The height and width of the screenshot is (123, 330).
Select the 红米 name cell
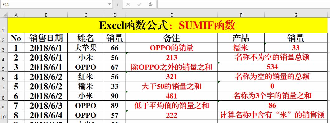(86, 77)
